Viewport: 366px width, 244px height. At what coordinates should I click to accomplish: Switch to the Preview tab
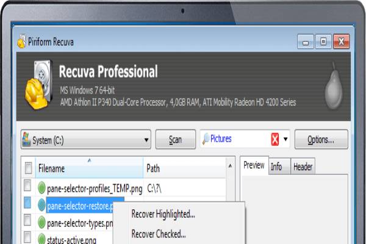(x=254, y=165)
